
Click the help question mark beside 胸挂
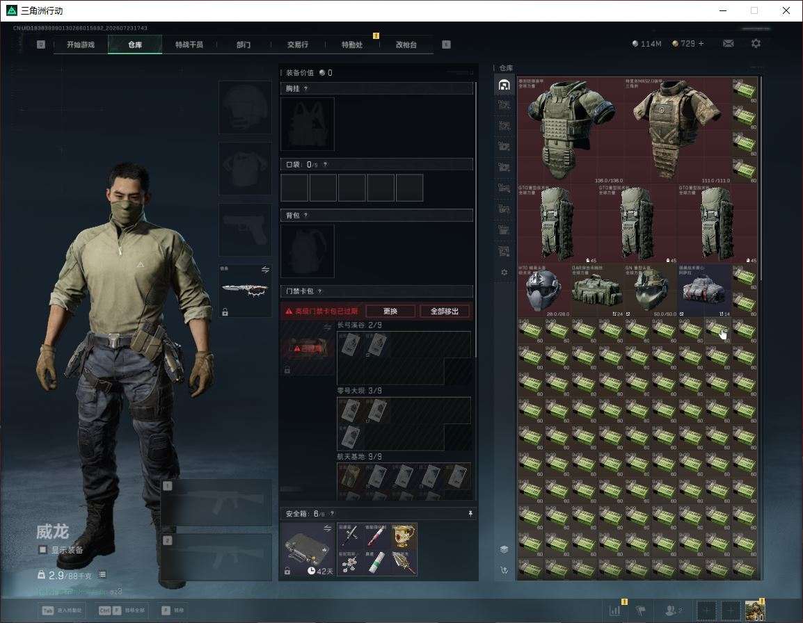click(x=305, y=88)
